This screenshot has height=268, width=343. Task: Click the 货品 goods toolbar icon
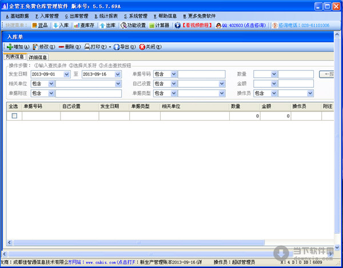[34, 25]
